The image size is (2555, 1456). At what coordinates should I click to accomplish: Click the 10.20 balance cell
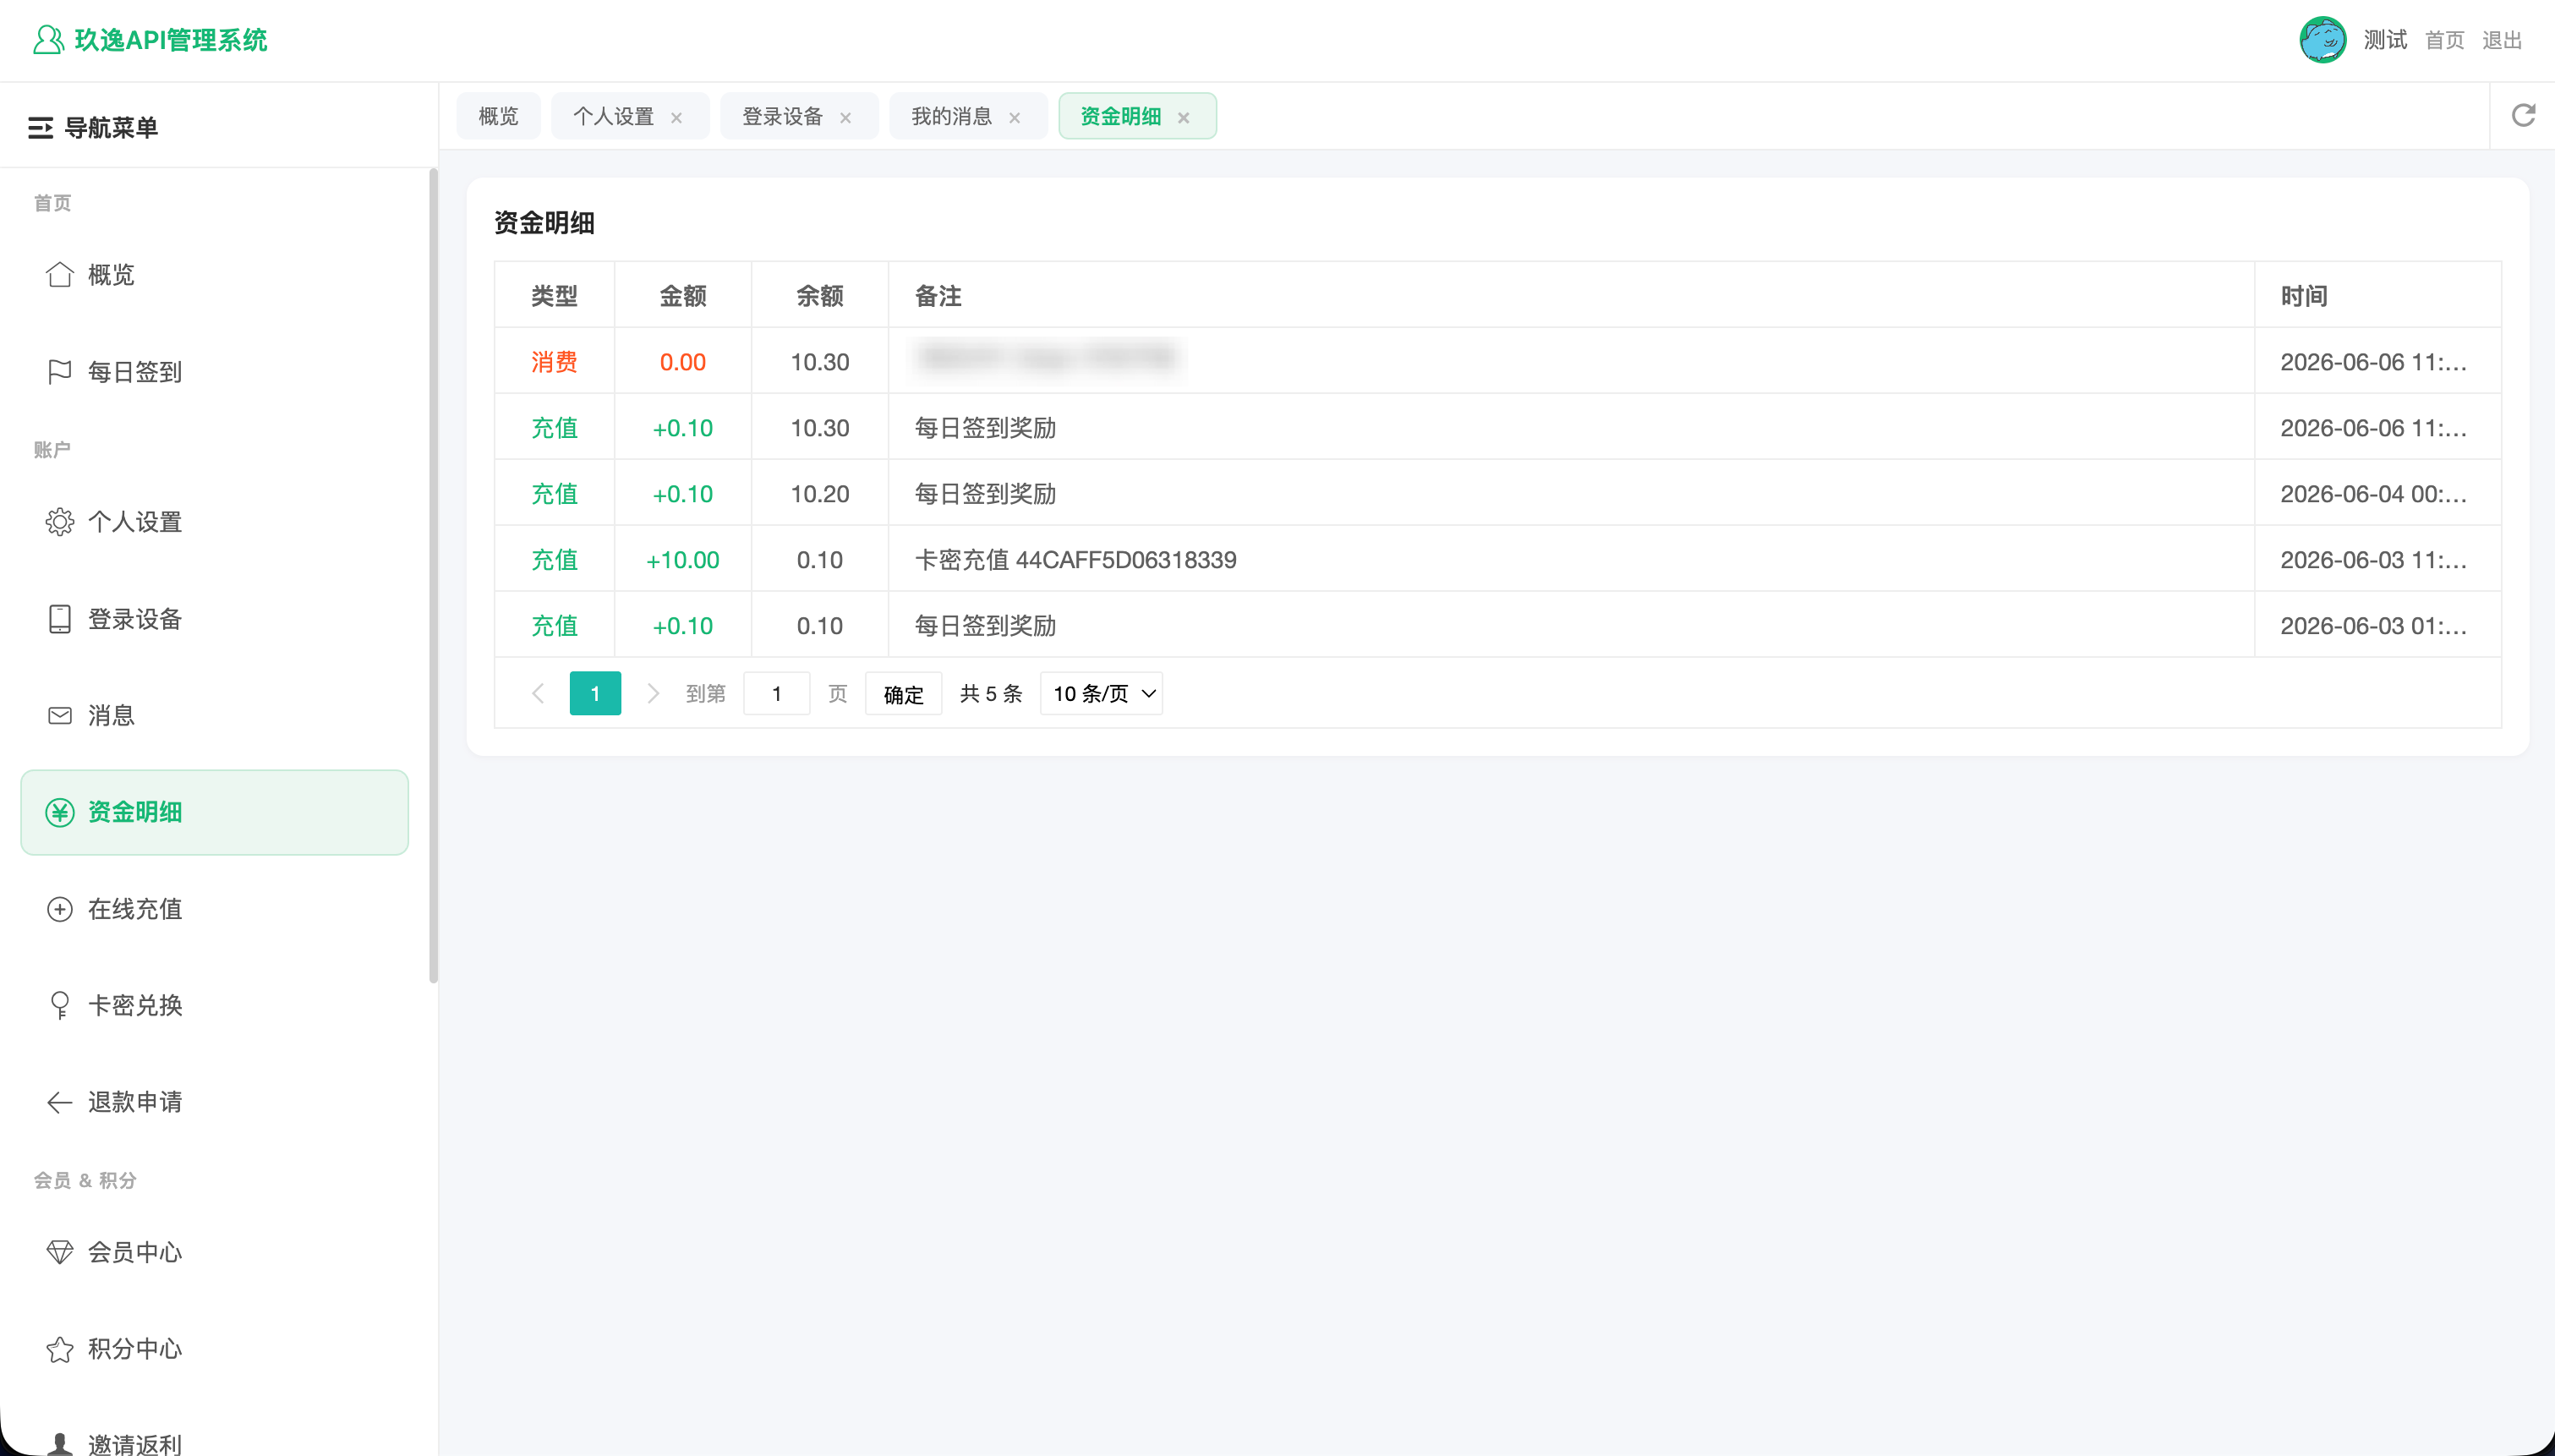819,494
